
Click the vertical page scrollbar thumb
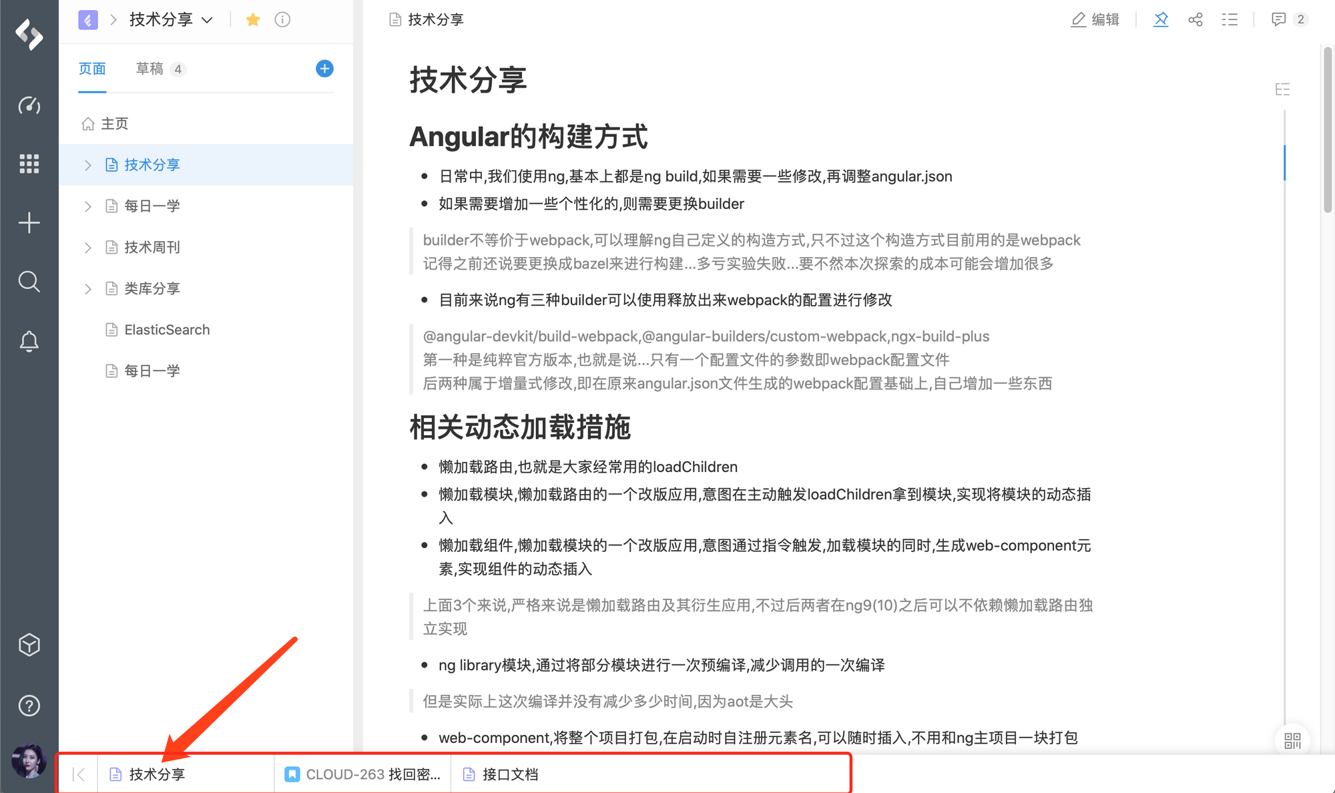pos(1328,130)
